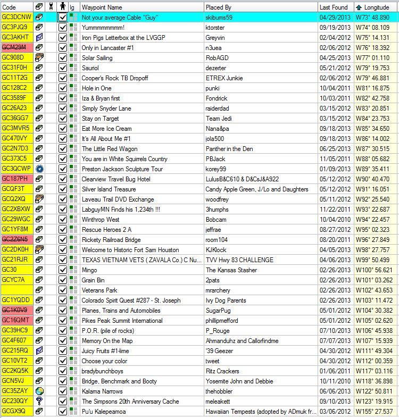Click the question mark icon for Simpsons cache
Image resolution: width=399 pixels, height=418 pixels.
(x=39, y=402)
